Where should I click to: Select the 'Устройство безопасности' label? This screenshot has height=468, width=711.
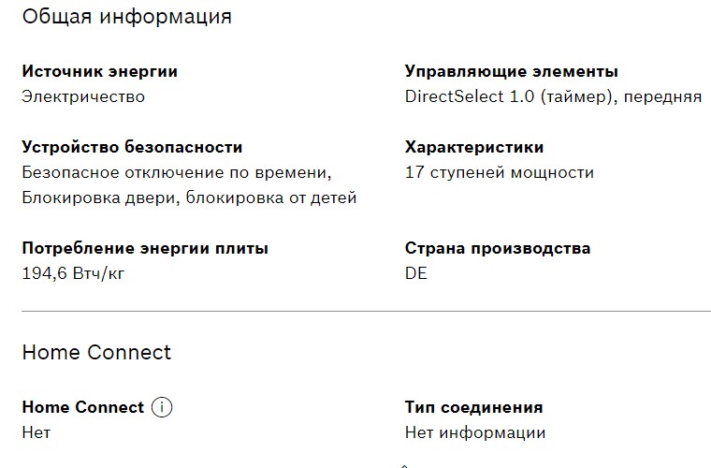tap(132, 147)
